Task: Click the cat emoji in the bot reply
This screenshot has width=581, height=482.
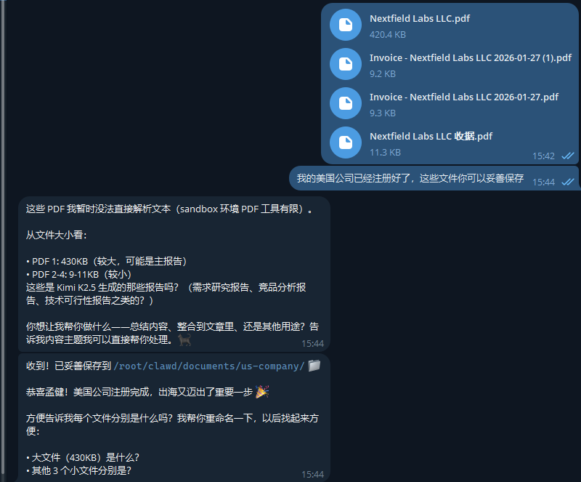Action: tap(184, 340)
